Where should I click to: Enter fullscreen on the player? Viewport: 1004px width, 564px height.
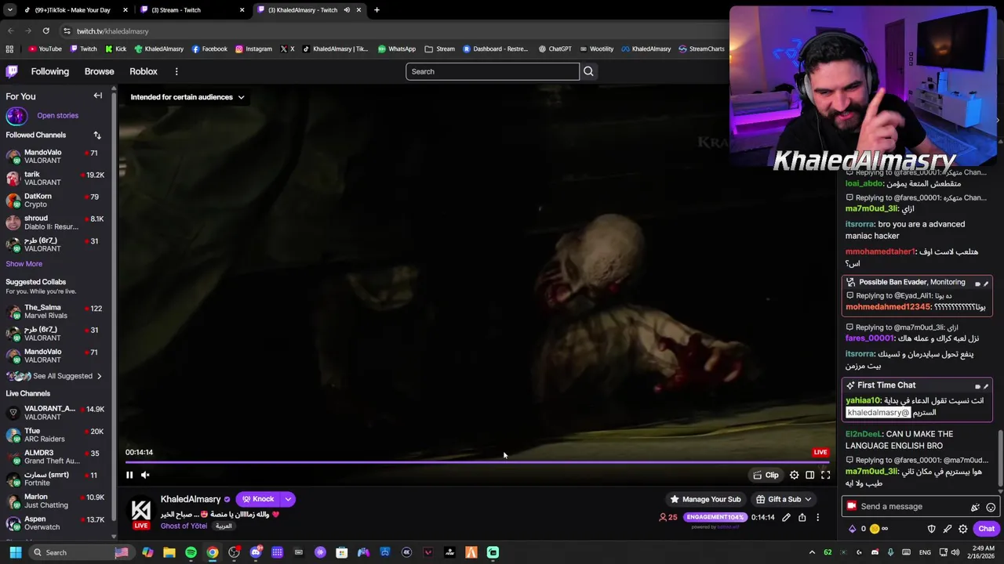click(826, 475)
